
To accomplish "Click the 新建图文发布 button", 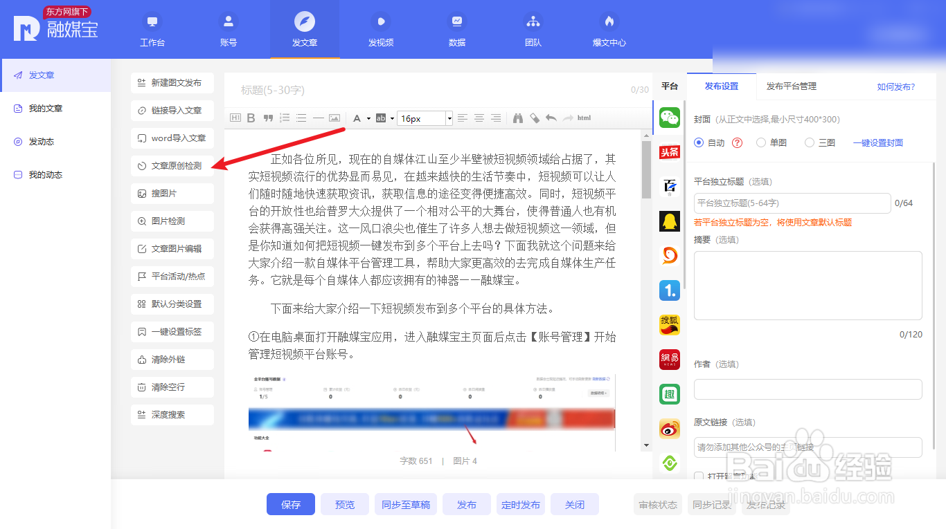I will [x=172, y=83].
